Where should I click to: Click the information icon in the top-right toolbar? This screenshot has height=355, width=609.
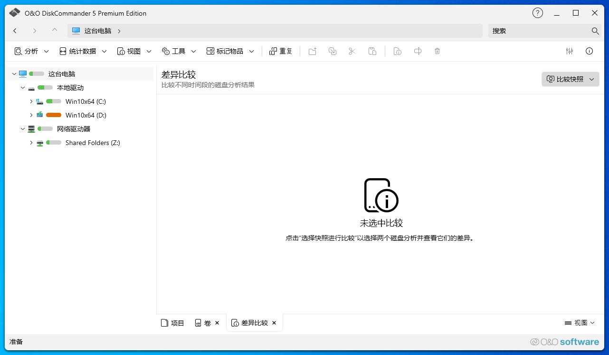coord(589,51)
